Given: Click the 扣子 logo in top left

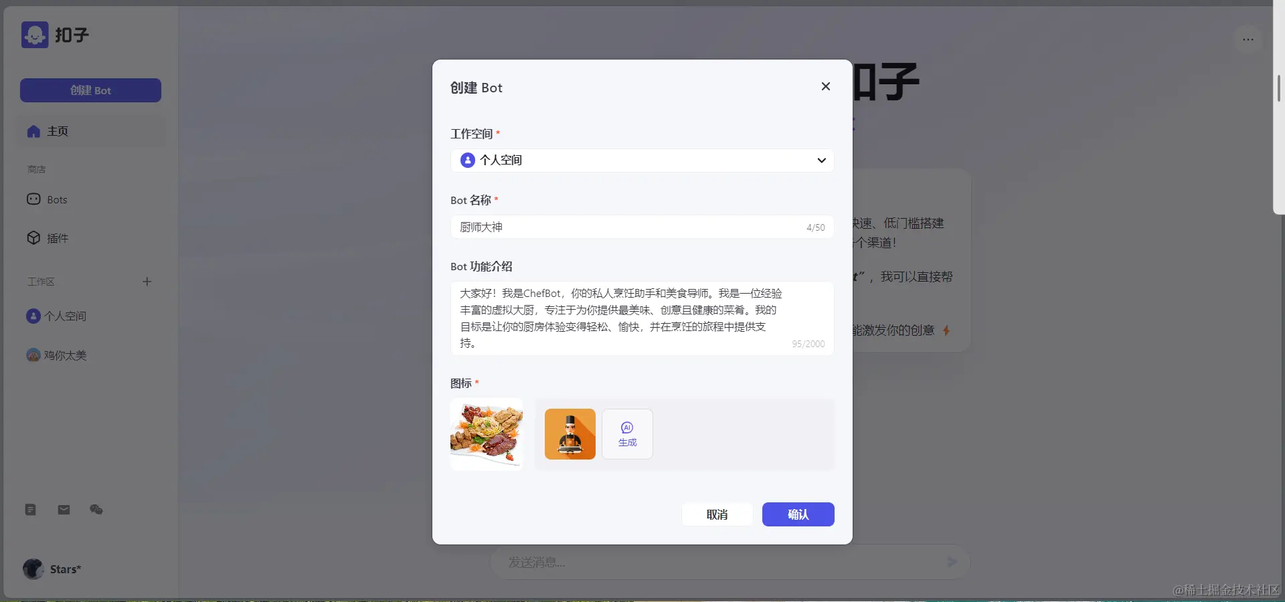Looking at the screenshot, I should 56,35.
